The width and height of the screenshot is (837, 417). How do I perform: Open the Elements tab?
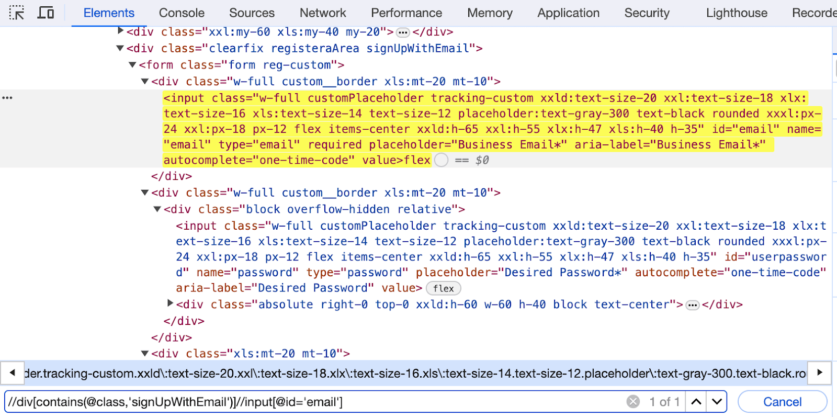pyautogui.click(x=109, y=13)
